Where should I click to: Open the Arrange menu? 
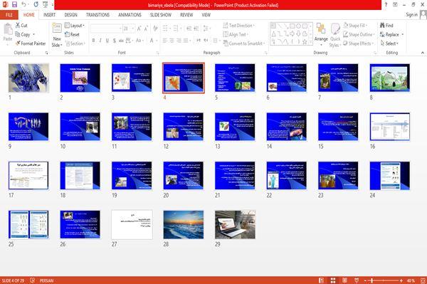(x=321, y=34)
